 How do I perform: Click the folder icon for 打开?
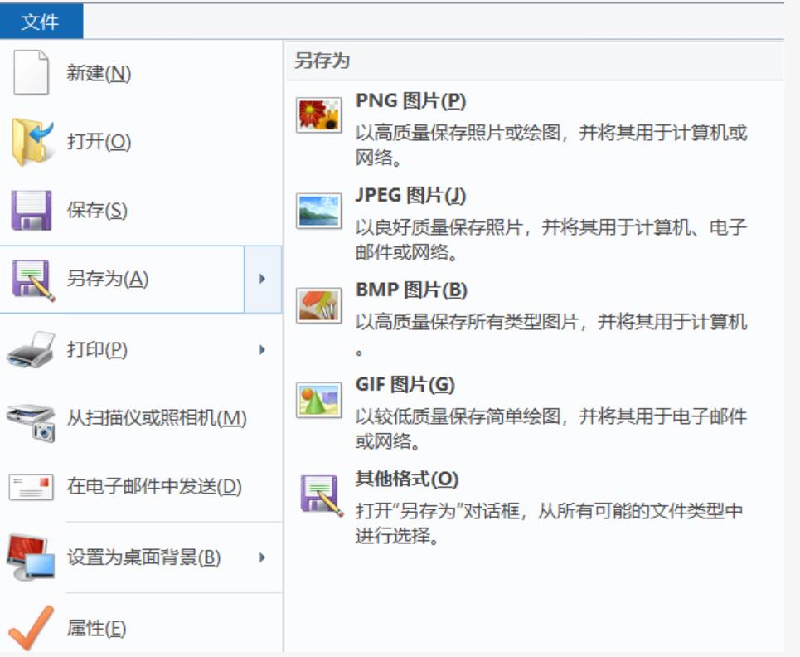[x=32, y=142]
